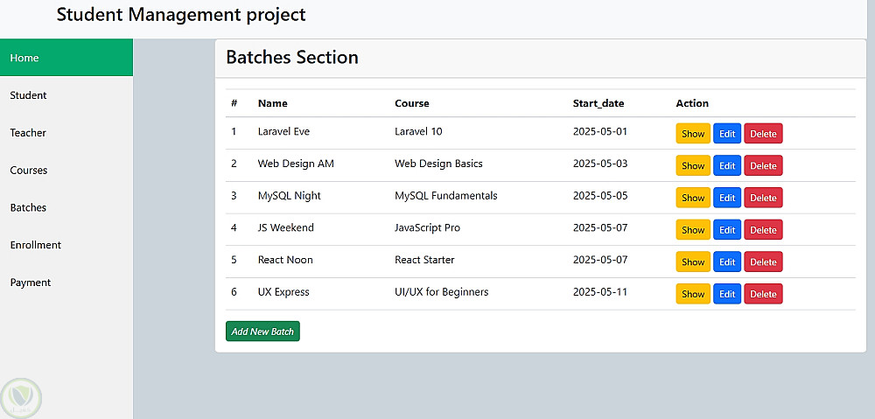Screen dimensions: 875x419
Task: Delete the UX Express batch
Action: [x=763, y=294]
